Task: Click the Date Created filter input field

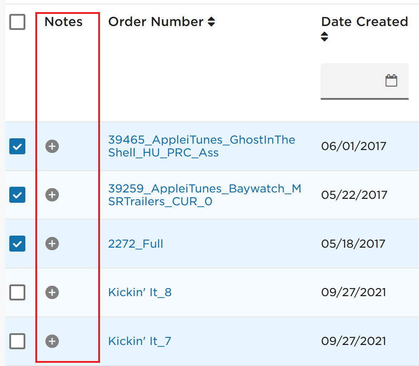Action: (x=364, y=81)
